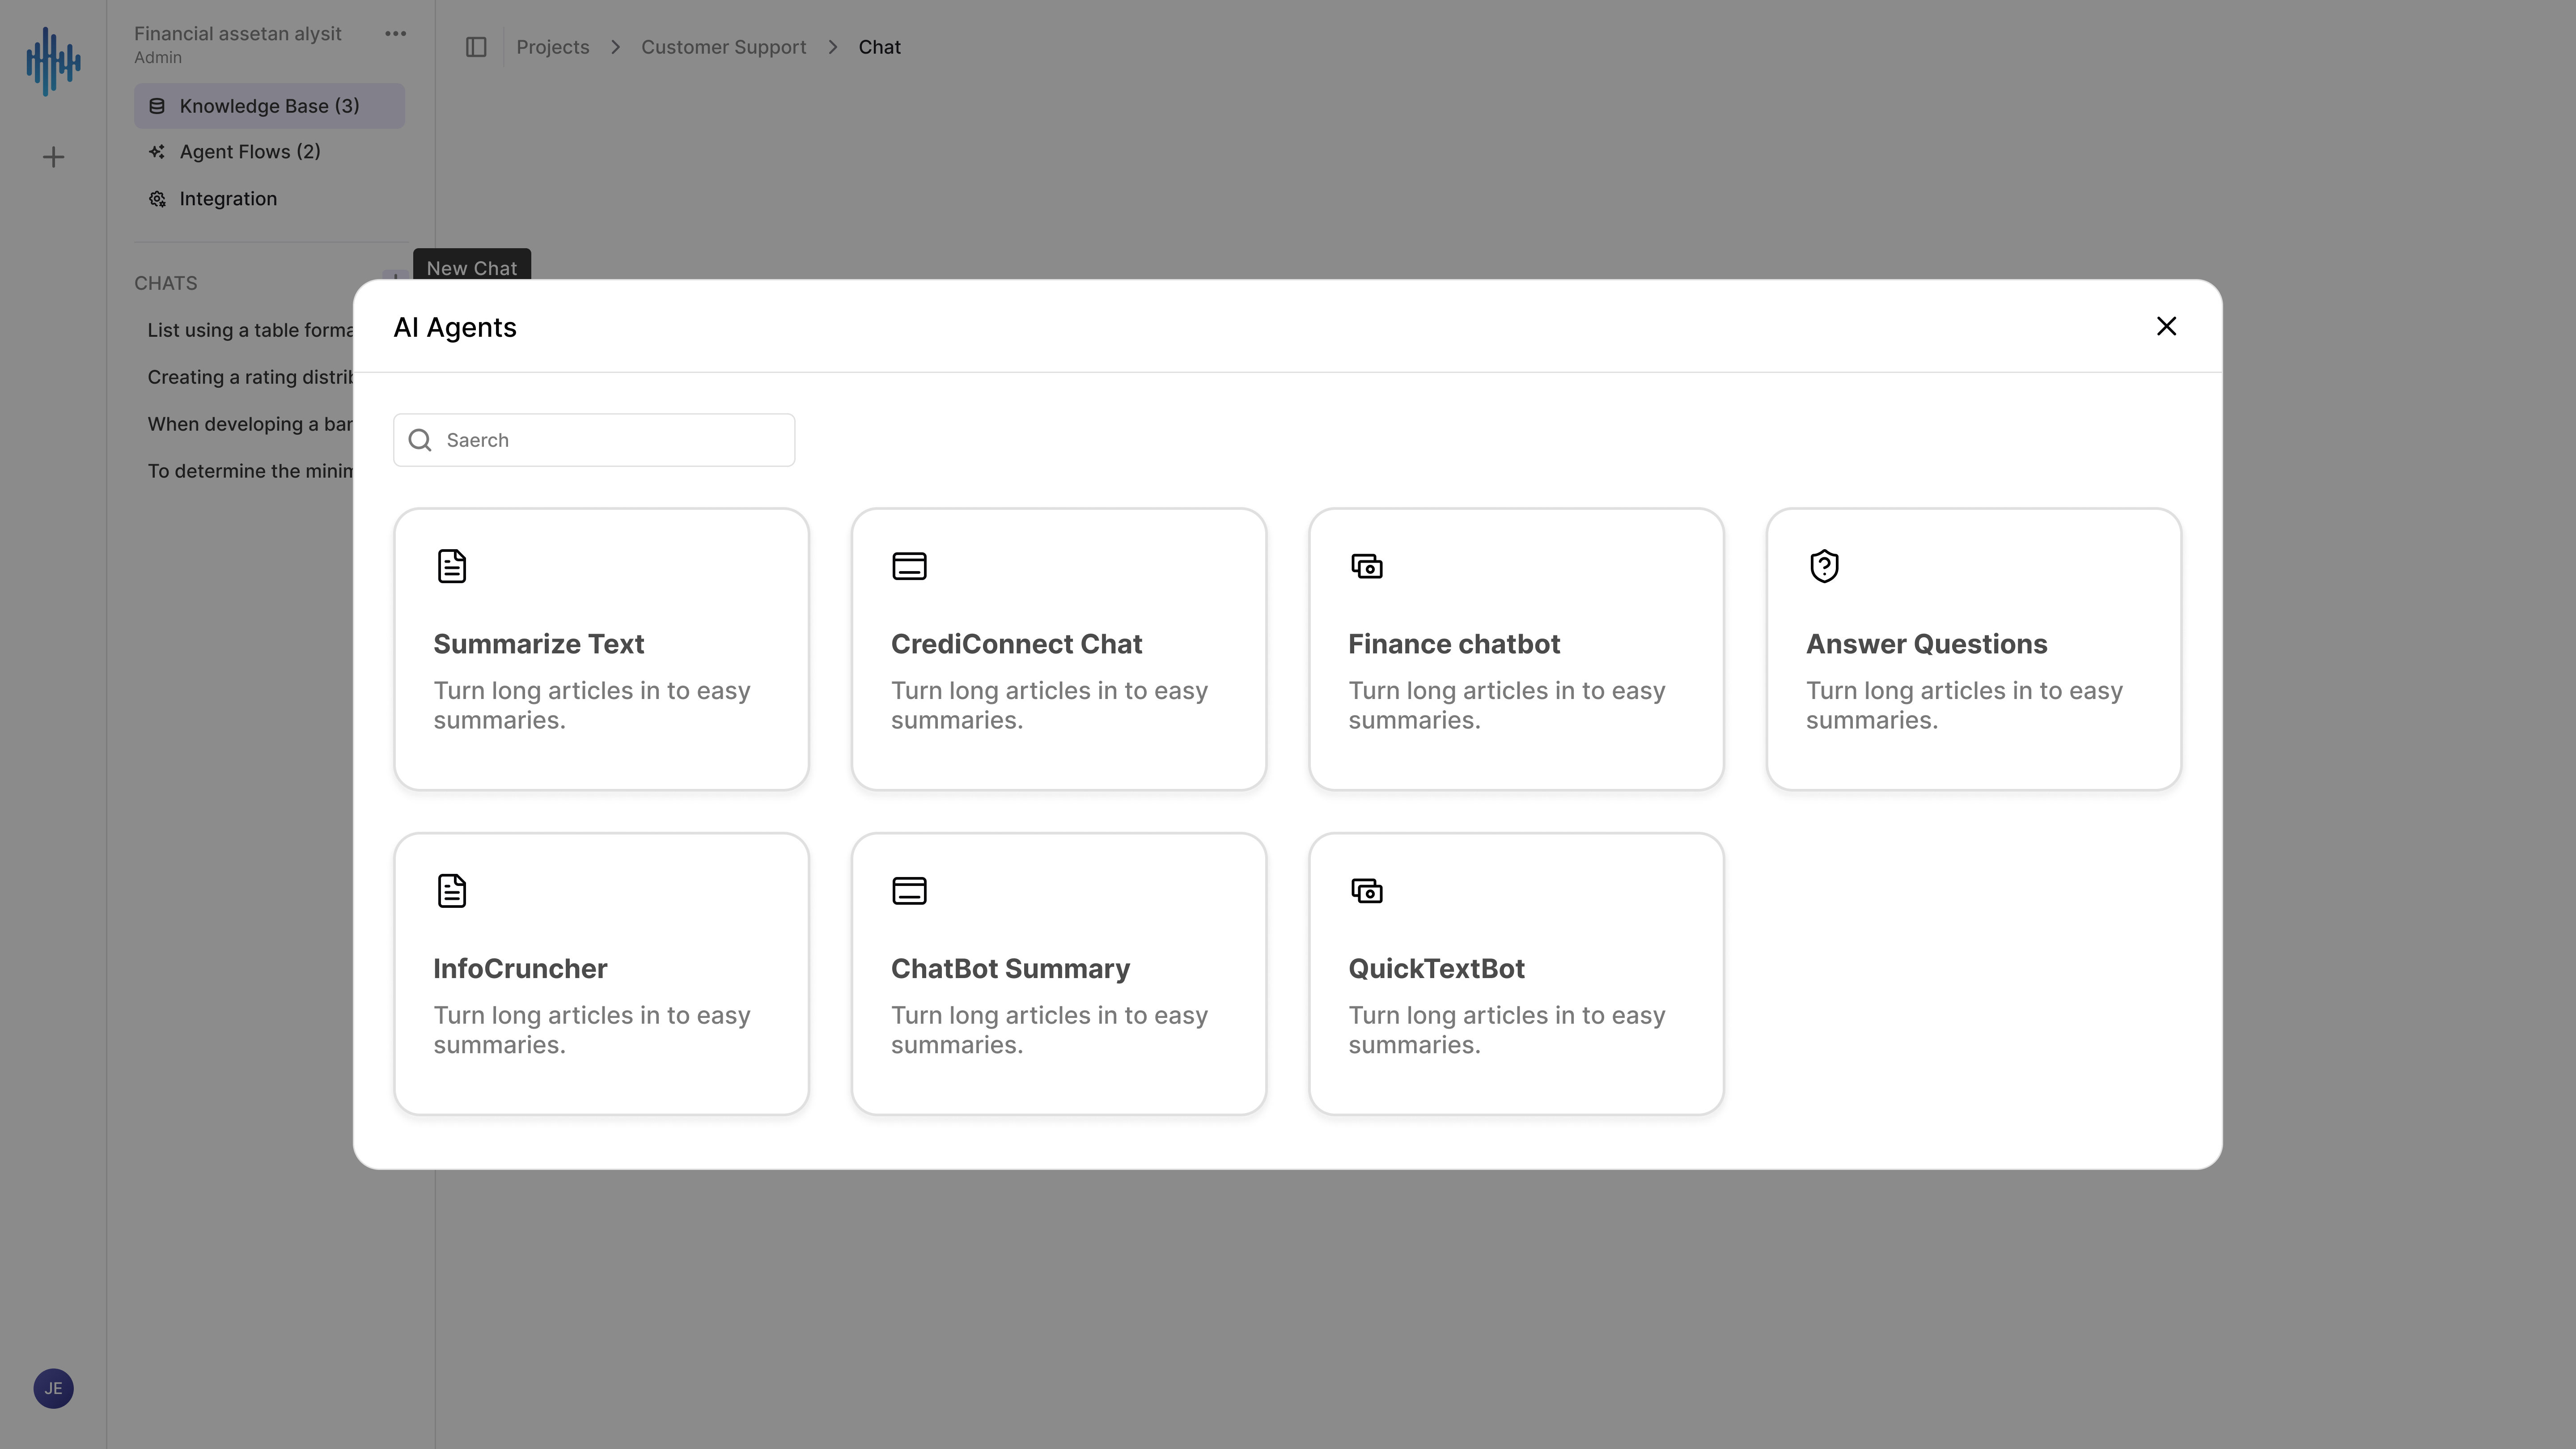Close the AI Agents dialog
This screenshot has height=1449, width=2576.
coord(2166,326)
